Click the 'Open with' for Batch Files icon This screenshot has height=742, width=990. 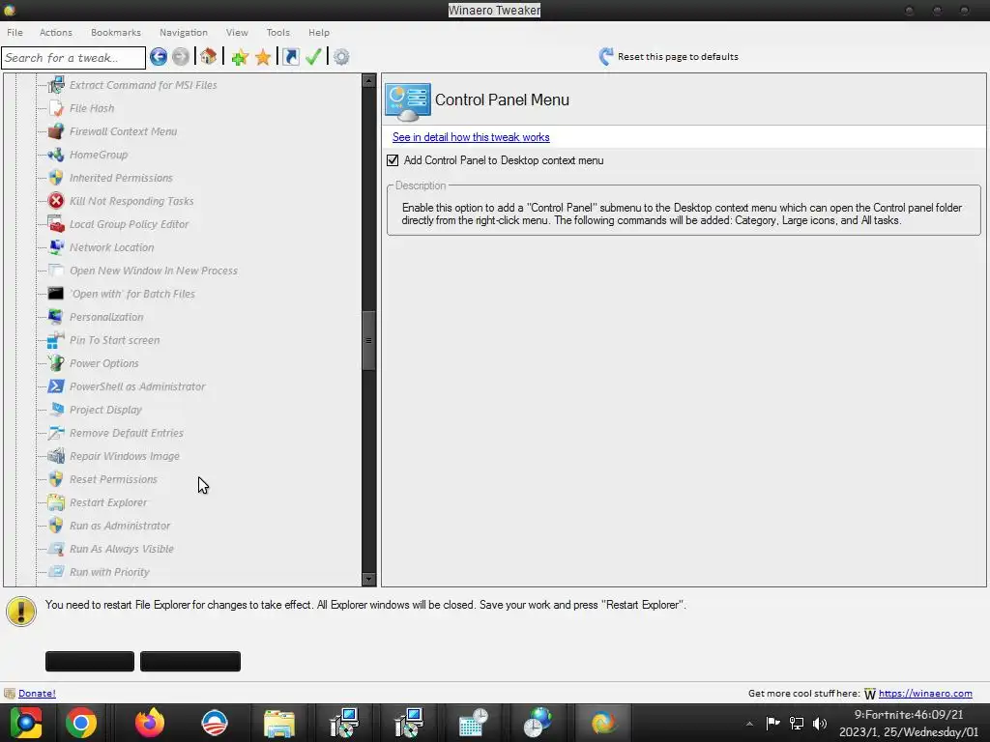pyautogui.click(x=56, y=294)
